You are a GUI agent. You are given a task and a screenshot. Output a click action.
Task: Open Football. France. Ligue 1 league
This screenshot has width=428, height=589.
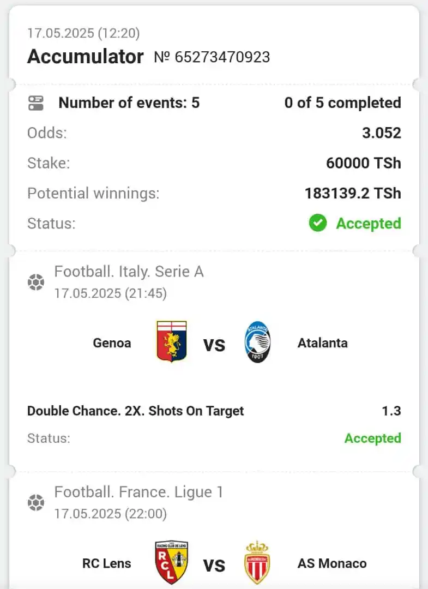click(x=138, y=492)
